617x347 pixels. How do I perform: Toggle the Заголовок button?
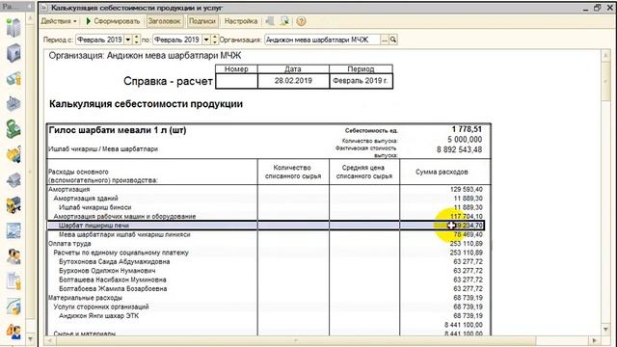[164, 21]
